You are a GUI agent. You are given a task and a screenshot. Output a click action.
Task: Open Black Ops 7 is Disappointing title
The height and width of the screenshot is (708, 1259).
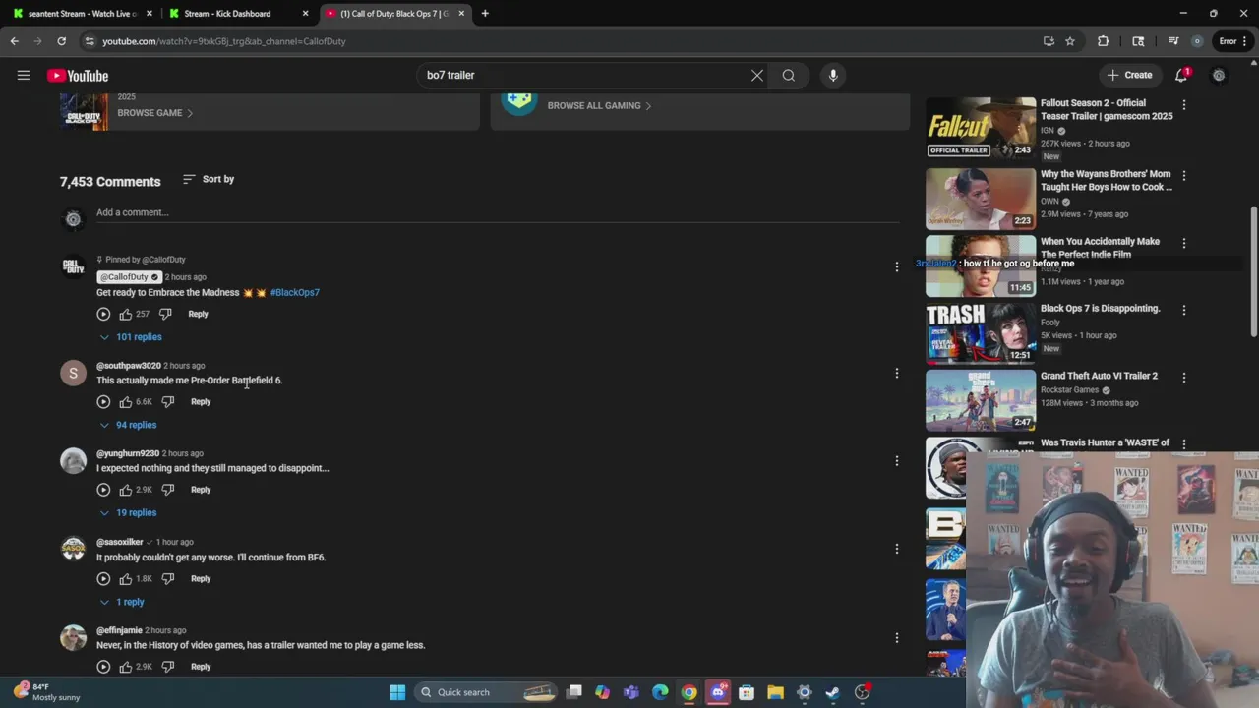point(1100,309)
